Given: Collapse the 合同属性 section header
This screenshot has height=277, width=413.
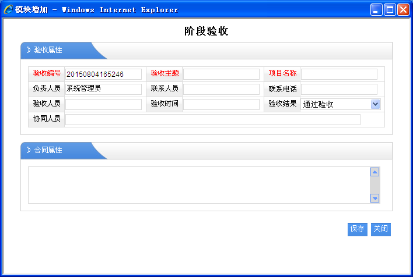Looking at the screenshot, I should click(x=48, y=150).
